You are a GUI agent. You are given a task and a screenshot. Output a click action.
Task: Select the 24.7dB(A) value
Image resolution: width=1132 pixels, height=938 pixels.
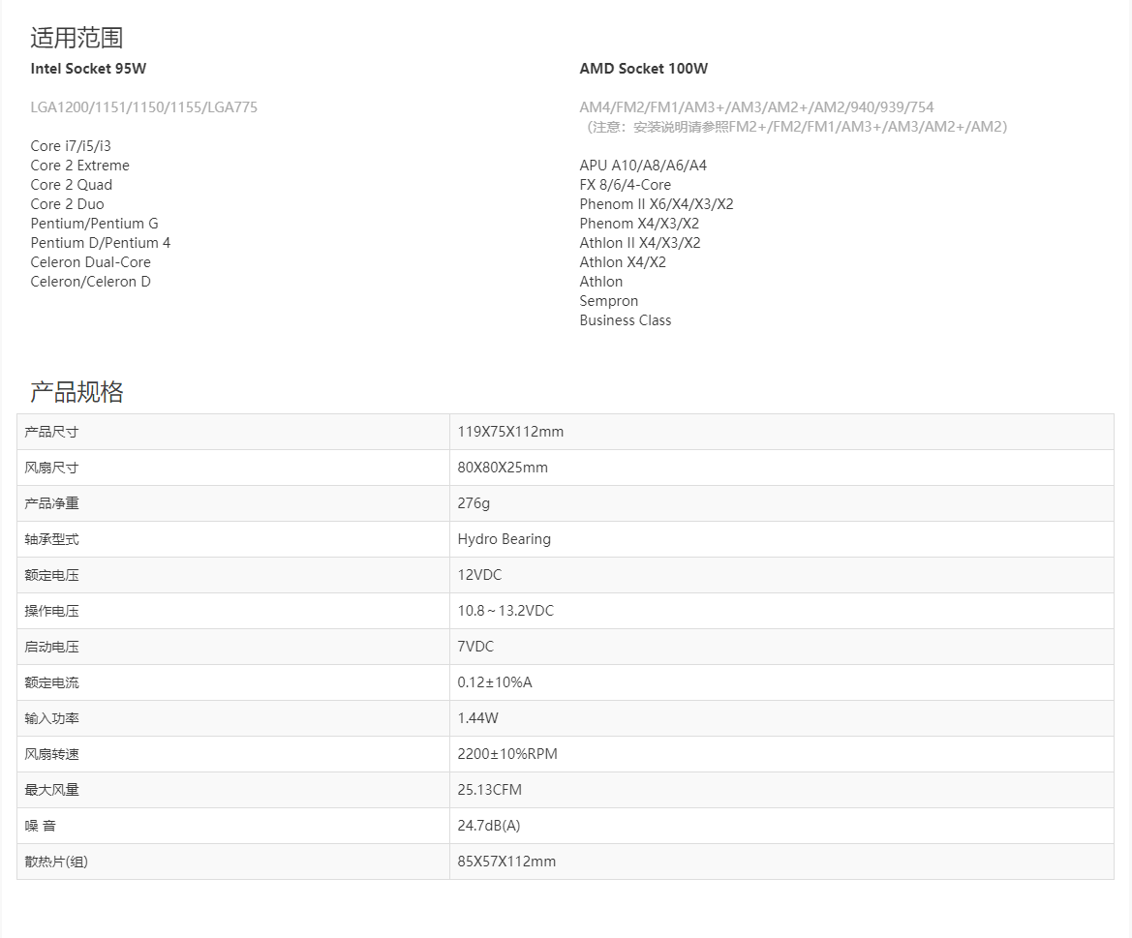pyautogui.click(x=489, y=826)
